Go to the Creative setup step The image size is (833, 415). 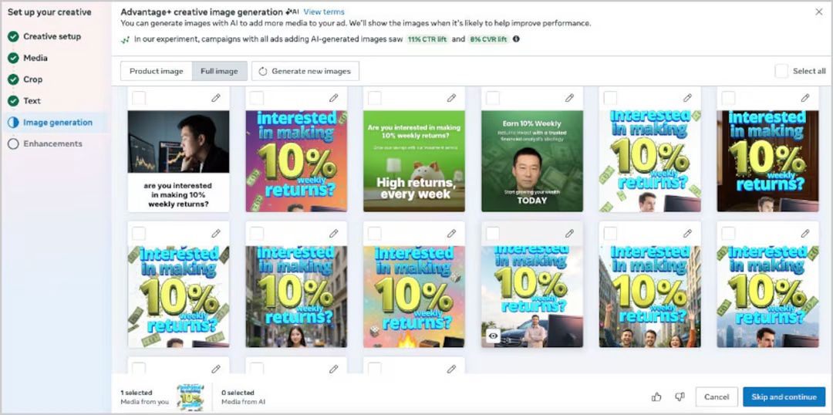tap(52, 37)
